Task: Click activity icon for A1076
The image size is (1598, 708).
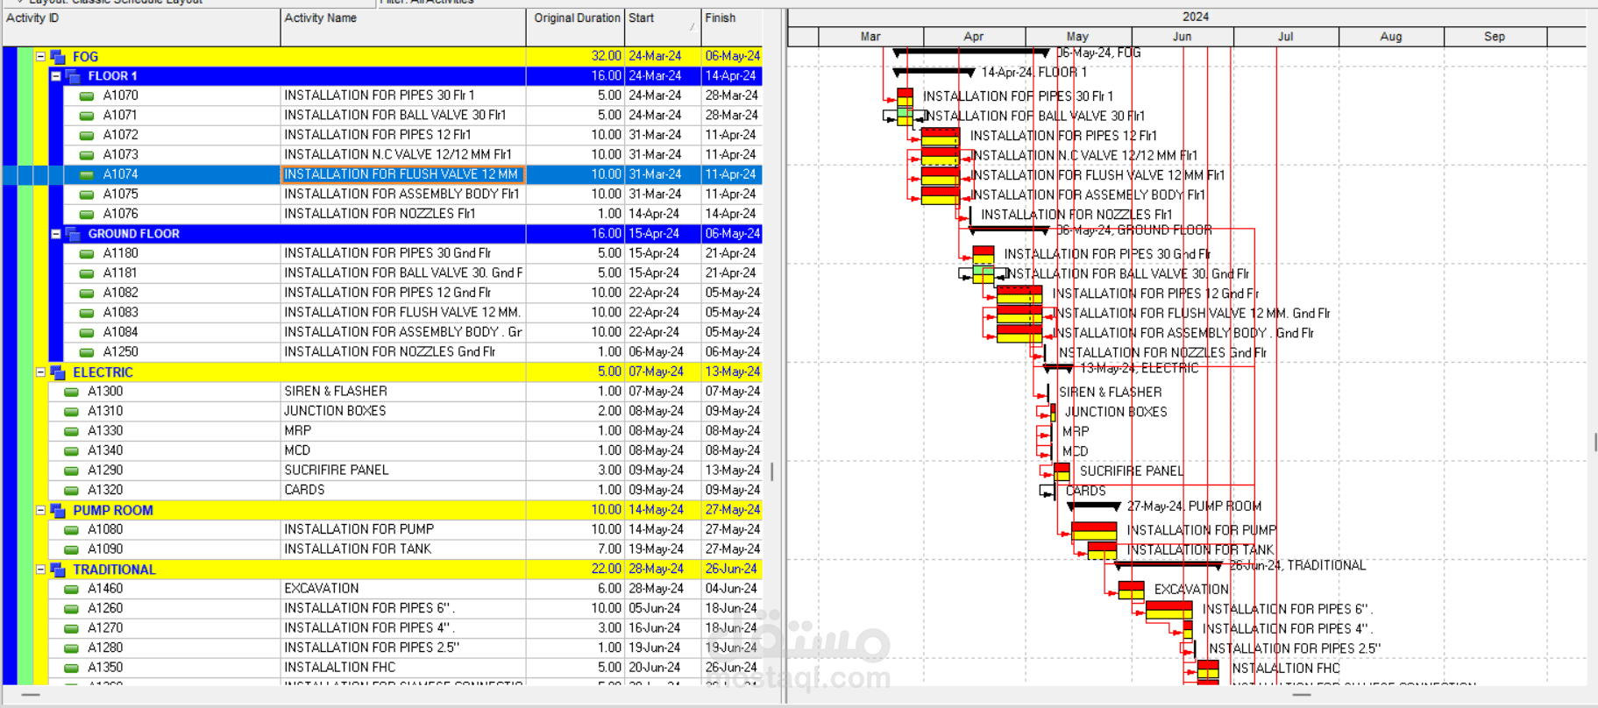Action: click(x=87, y=215)
